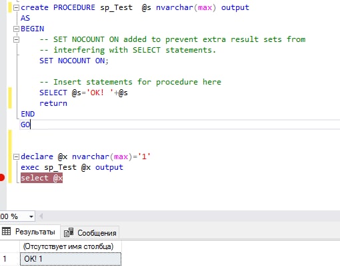Screen dimensions: 340x273
Task: Collapse the declare @x block
Action: click(16, 157)
